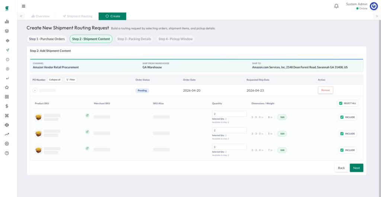Edit dimensions of the 2×3×4 in item
Image resolution: width=381 pixels, height=197 pixels.
click(x=282, y=150)
